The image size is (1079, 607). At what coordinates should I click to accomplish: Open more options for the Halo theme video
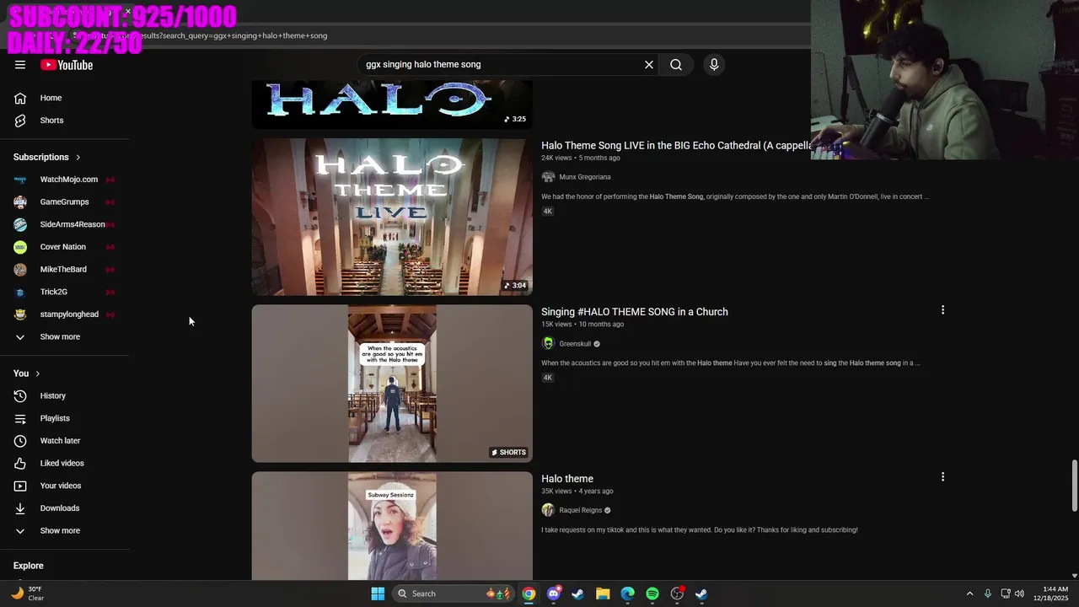pyautogui.click(x=942, y=477)
